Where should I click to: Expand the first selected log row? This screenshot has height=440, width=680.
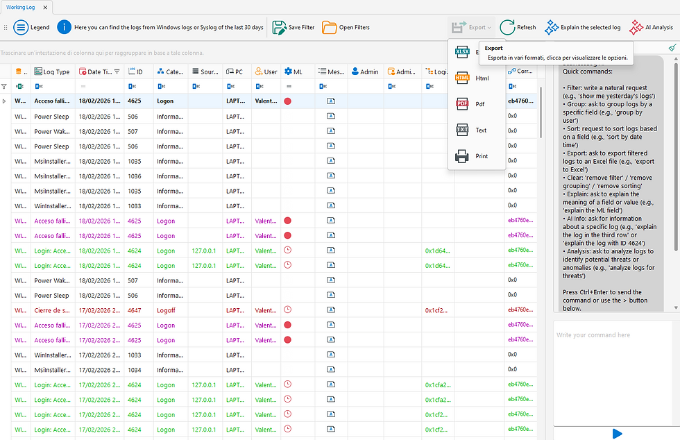point(4,101)
